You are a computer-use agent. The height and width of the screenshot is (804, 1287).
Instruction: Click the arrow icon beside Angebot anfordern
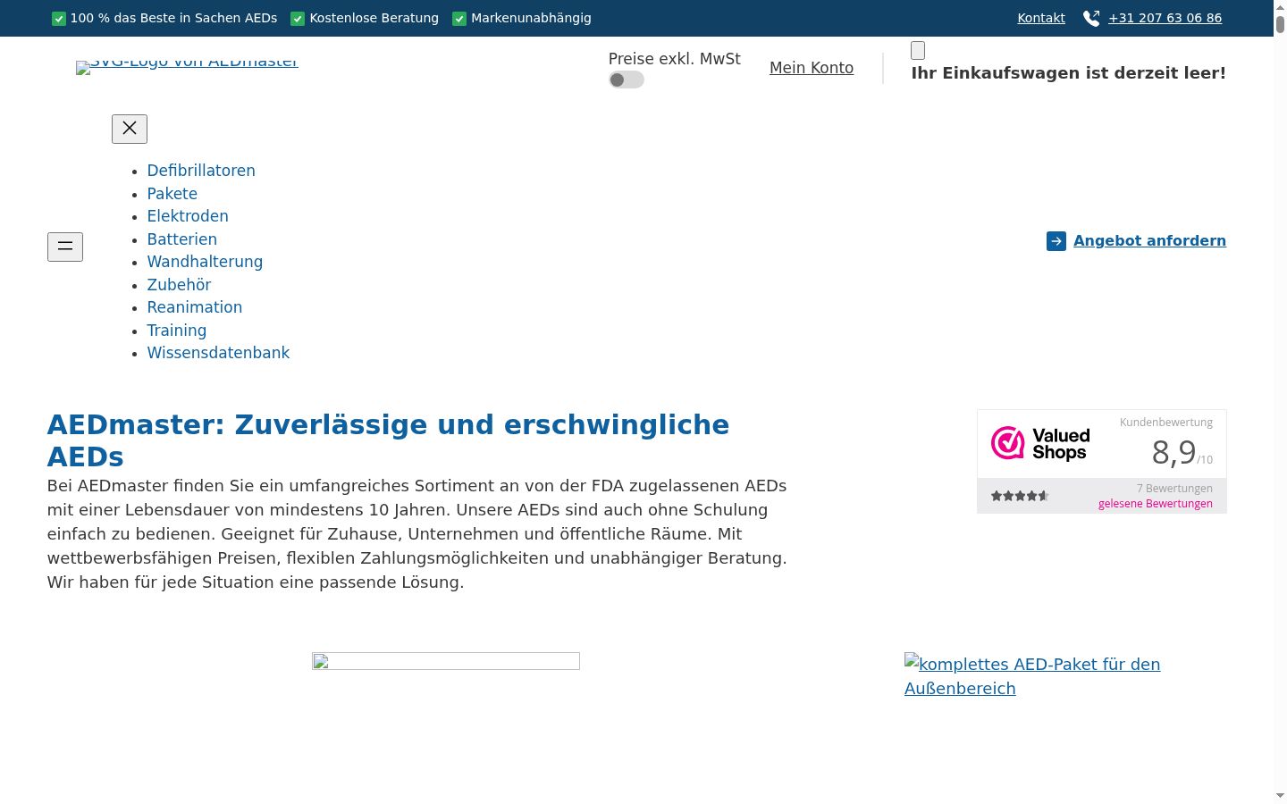(1056, 241)
